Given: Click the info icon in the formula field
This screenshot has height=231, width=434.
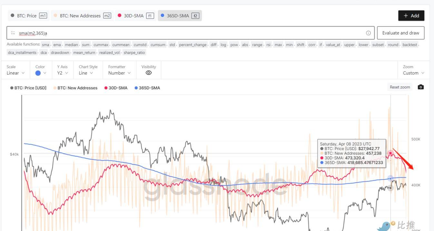Looking at the screenshot, I should pyautogui.click(x=368, y=33).
